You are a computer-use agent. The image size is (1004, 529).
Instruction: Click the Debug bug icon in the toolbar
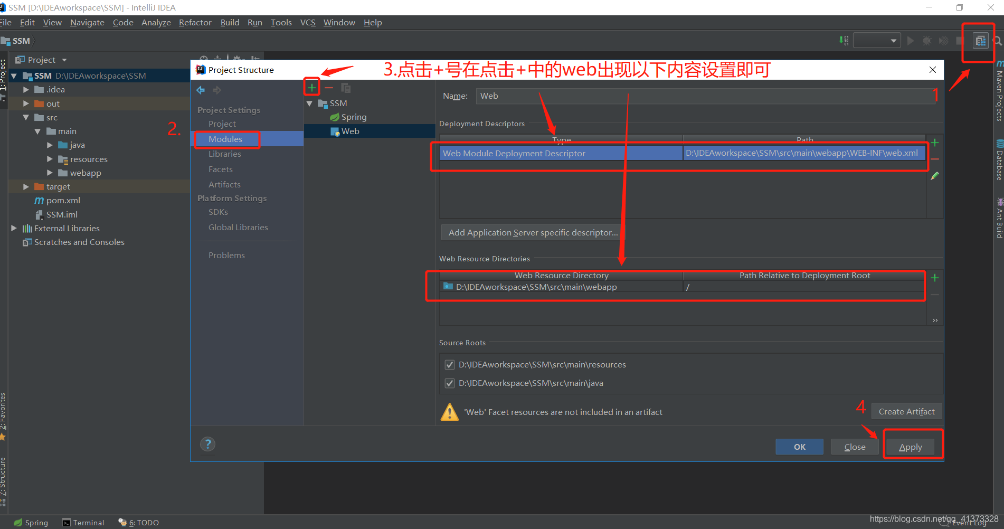[x=927, y=41]
